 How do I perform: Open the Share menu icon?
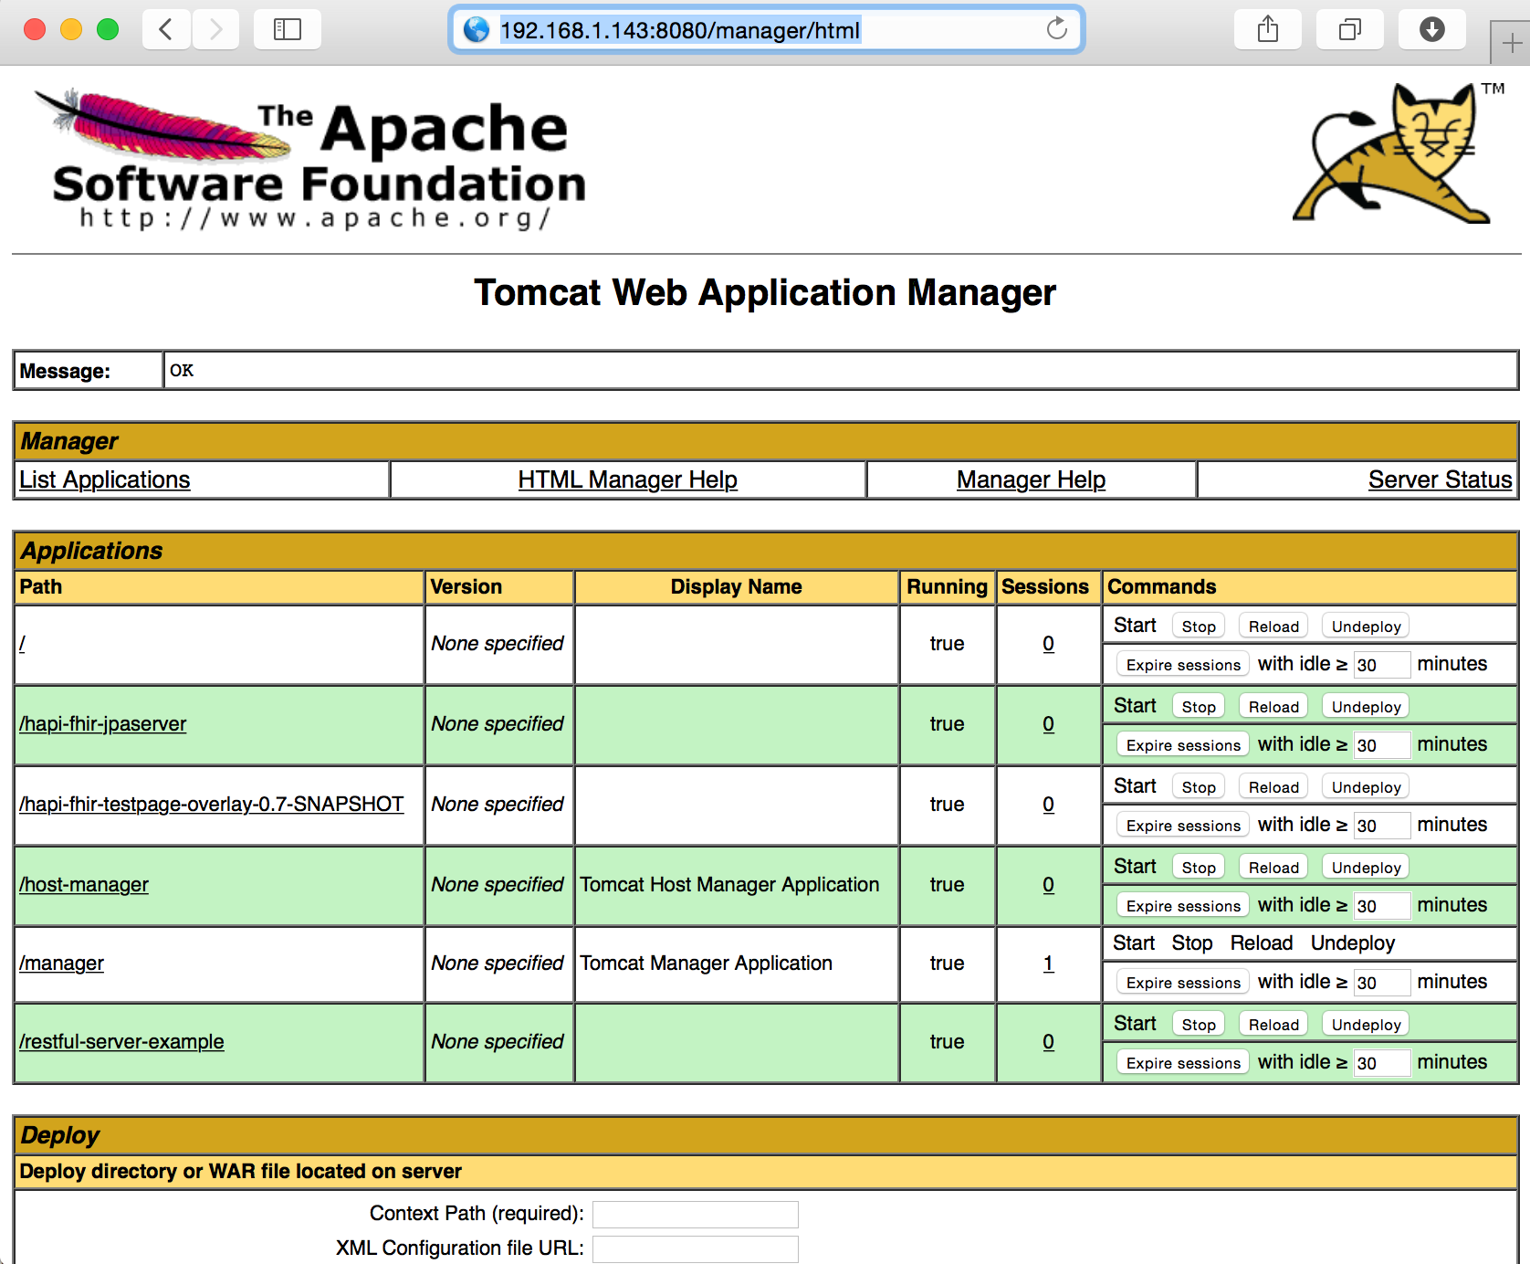point(1268,29)
